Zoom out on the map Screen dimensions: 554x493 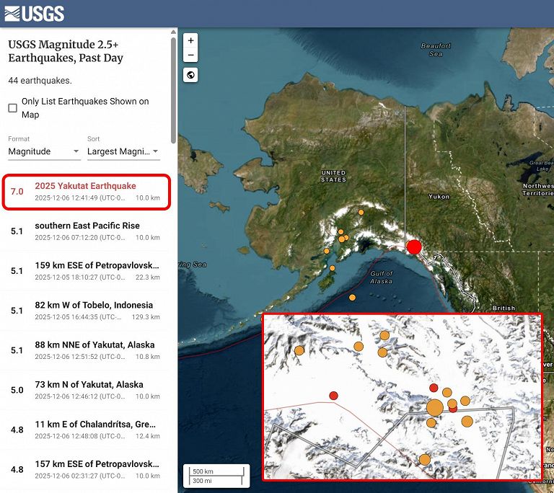[x=190, y=55]
